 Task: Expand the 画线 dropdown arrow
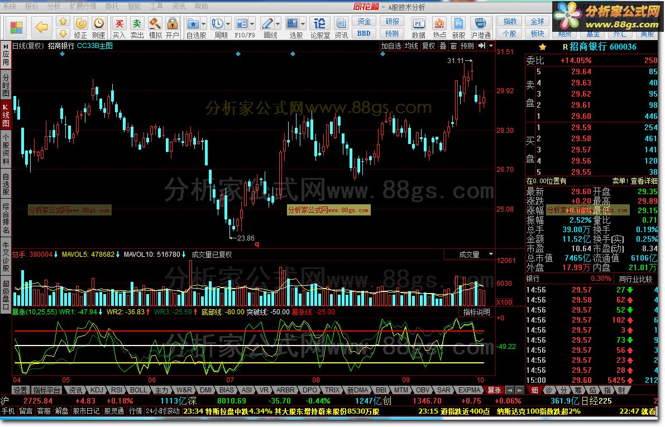[x=278, y=24]
